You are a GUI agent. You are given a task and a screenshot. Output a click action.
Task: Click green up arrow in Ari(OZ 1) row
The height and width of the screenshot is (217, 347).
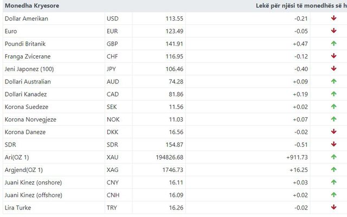pyautogui.click(x=334, y=157)
